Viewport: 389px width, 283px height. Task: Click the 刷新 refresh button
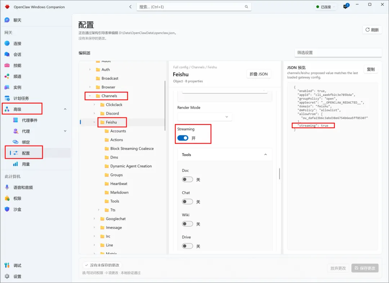(372, 30)
